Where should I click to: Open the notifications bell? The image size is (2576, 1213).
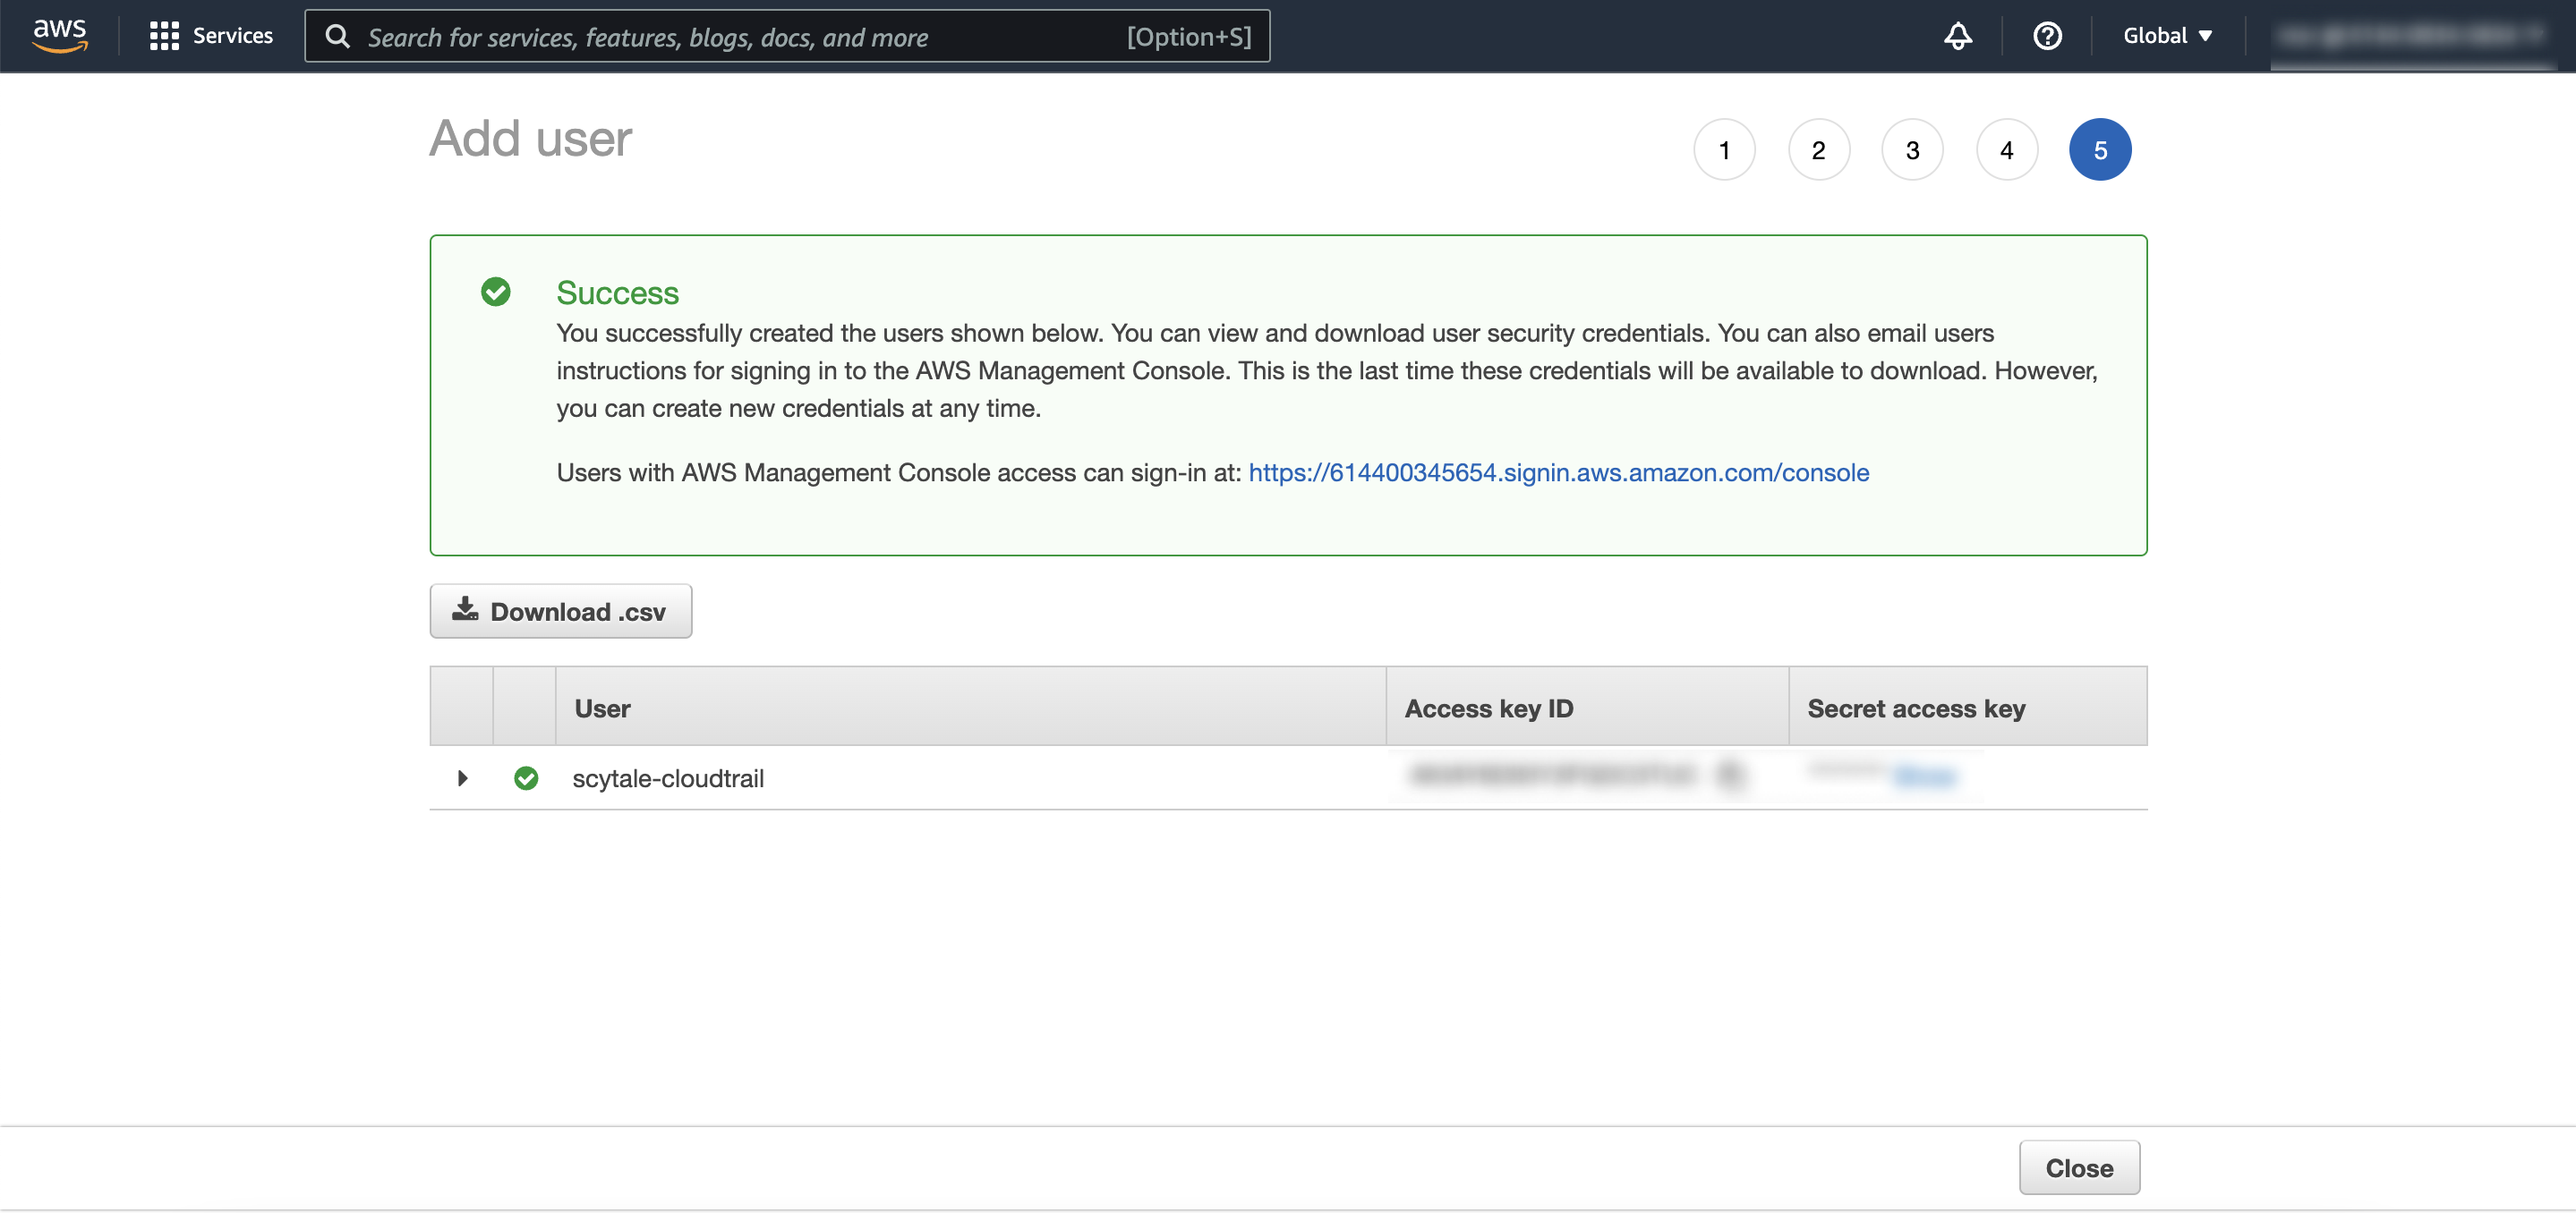[x=1957, y=36]
